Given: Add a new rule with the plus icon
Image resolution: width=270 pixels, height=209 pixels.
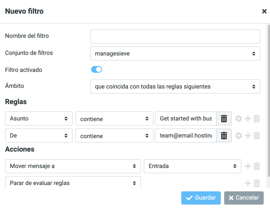Looking at the screenshot, I should point(248,119).
